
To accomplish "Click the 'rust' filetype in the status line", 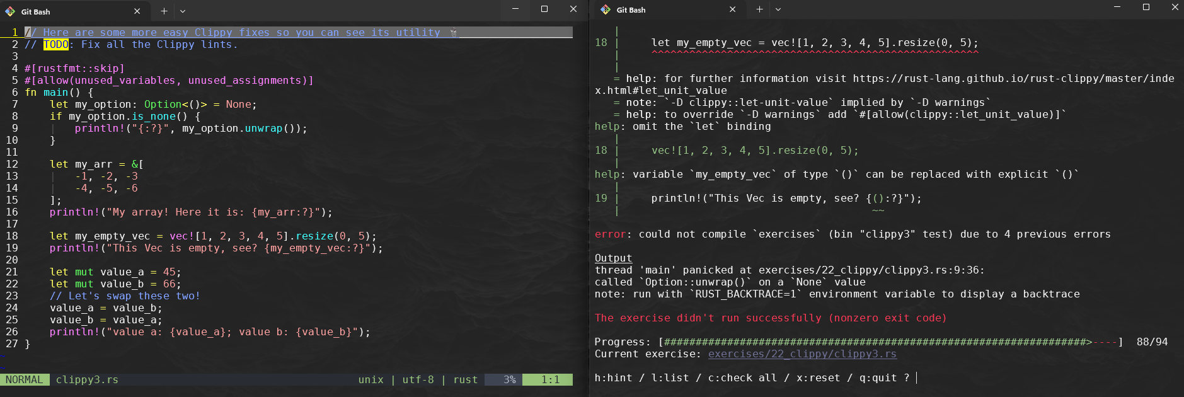I will 465,380.
